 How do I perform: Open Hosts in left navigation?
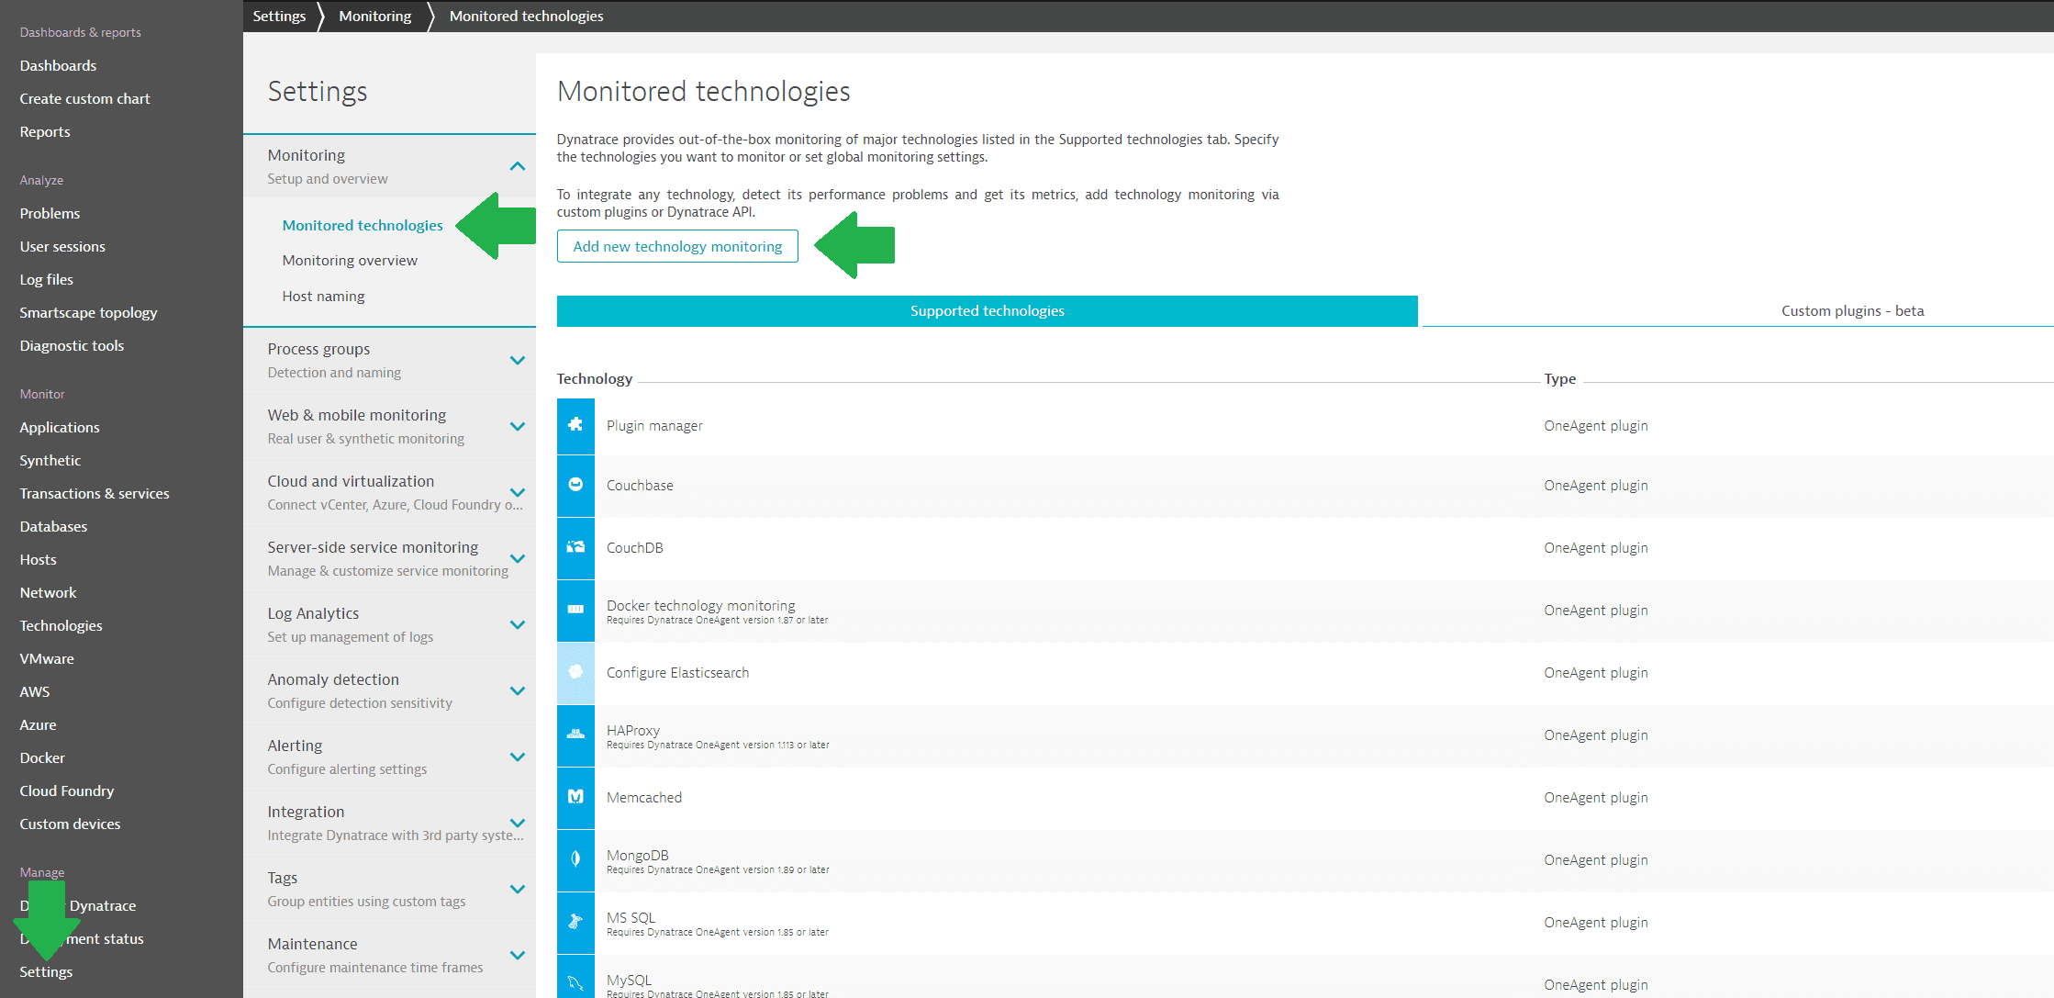pyautogui.click(x=38, y=559)
